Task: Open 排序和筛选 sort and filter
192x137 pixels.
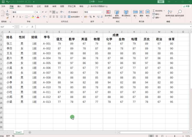Action: 170,14
